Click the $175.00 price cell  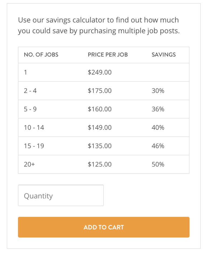pos(99,91)
